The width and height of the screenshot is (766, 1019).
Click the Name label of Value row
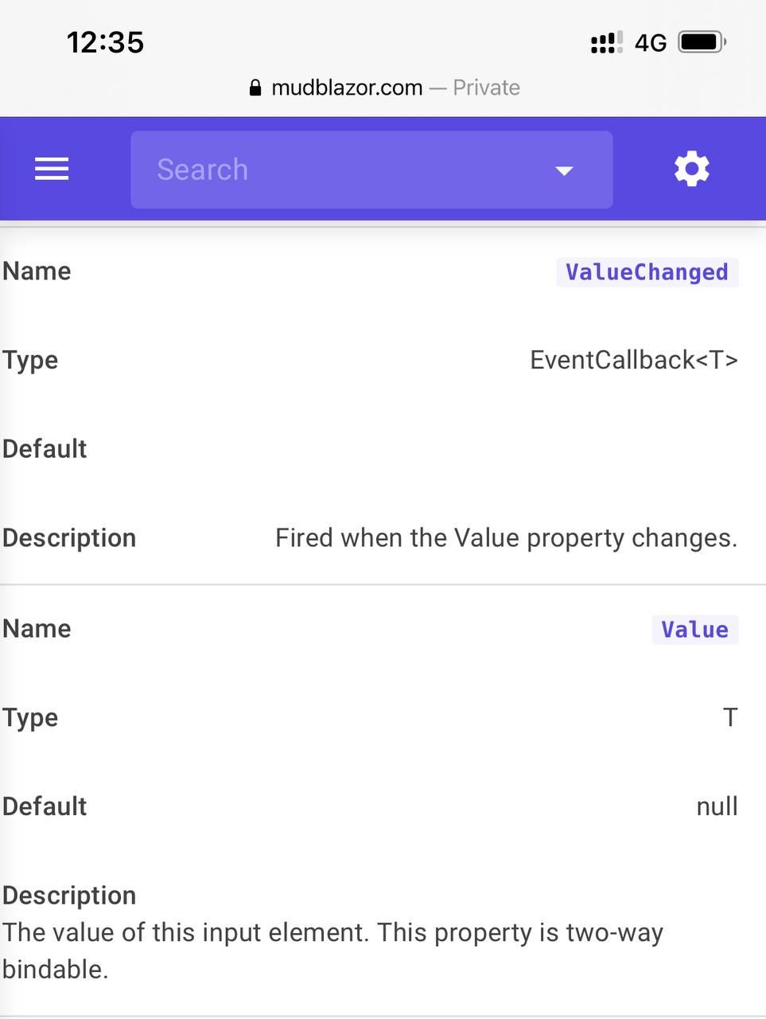coord(37,629)
